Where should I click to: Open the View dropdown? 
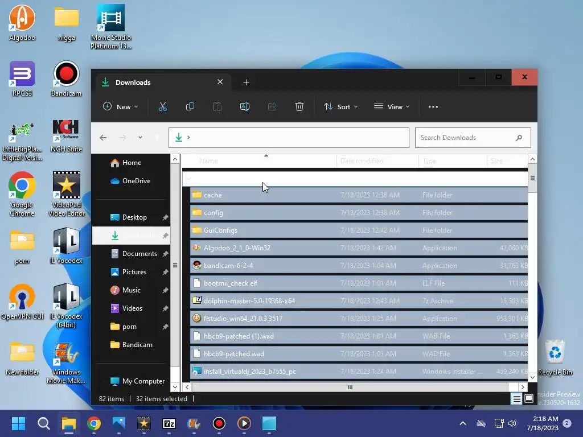click(392, 106)
